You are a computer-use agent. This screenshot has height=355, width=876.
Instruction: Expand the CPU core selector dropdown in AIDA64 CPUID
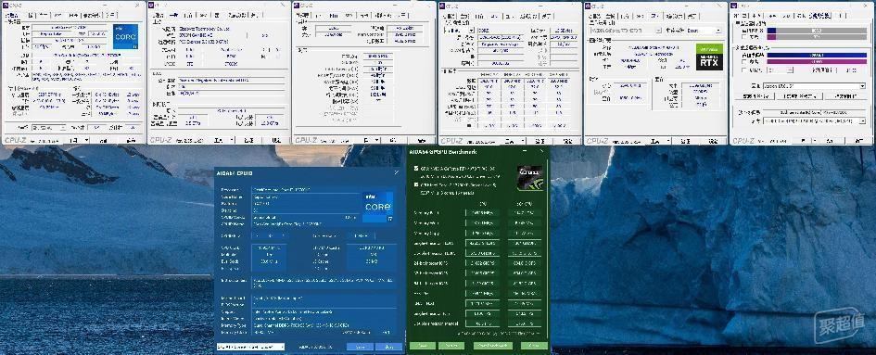pos(250,347)
